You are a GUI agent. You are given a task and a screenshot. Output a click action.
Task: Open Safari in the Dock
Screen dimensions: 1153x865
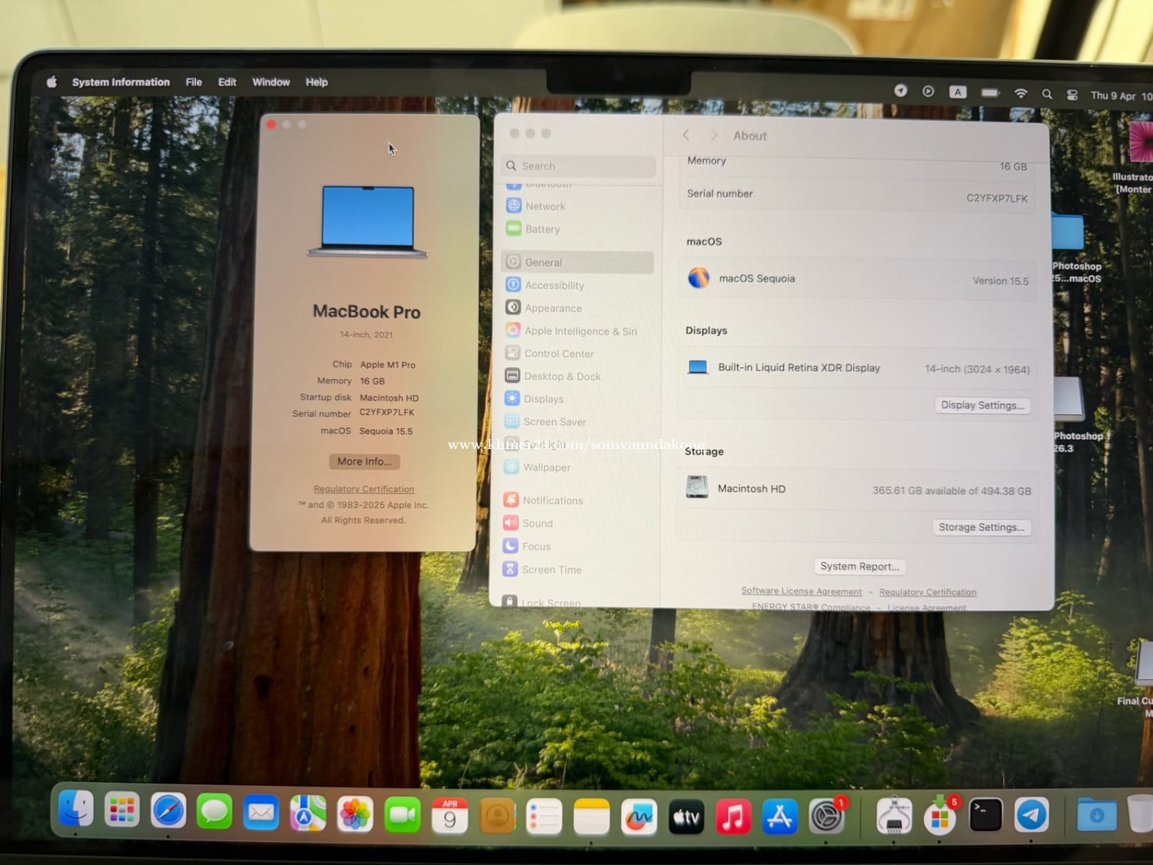[168, 811]
